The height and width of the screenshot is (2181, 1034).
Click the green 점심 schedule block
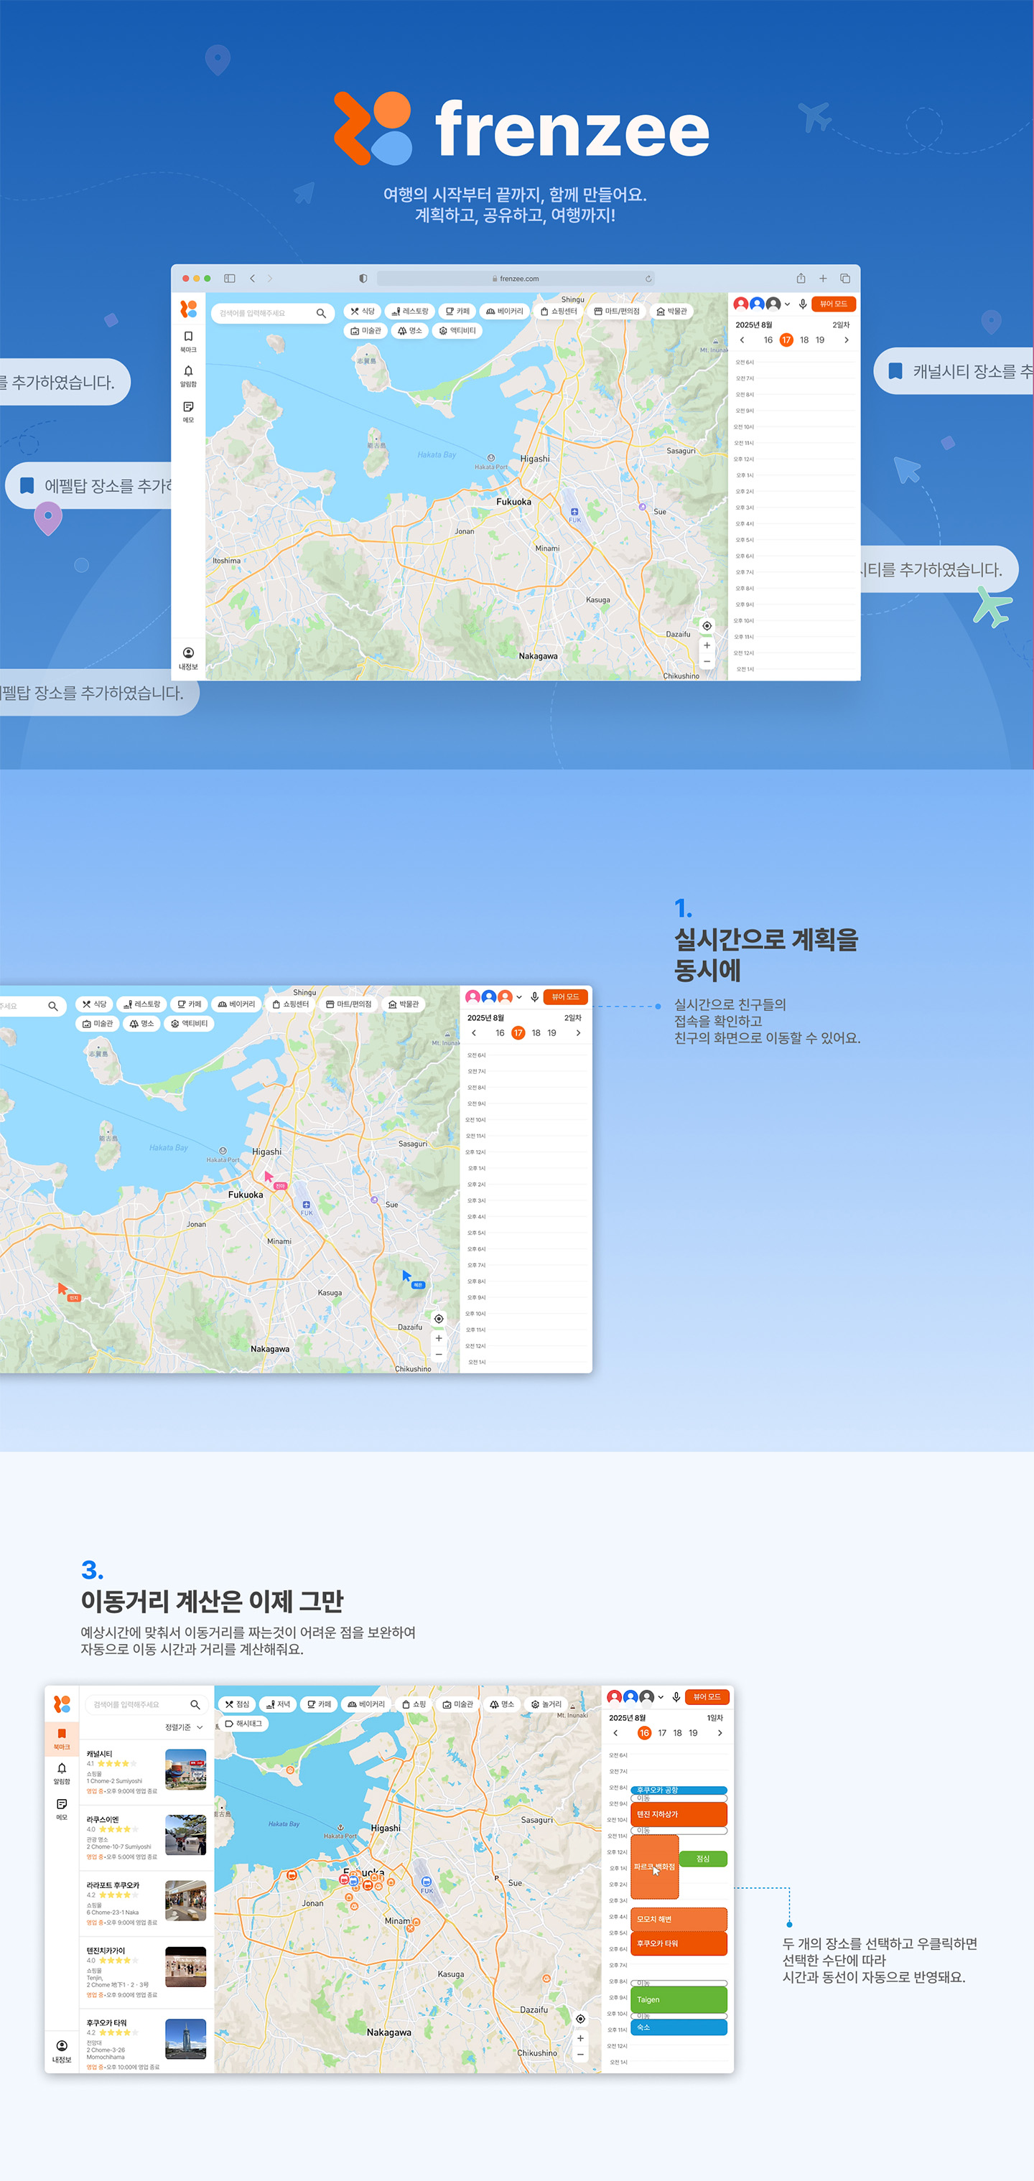click(703, 1859)
